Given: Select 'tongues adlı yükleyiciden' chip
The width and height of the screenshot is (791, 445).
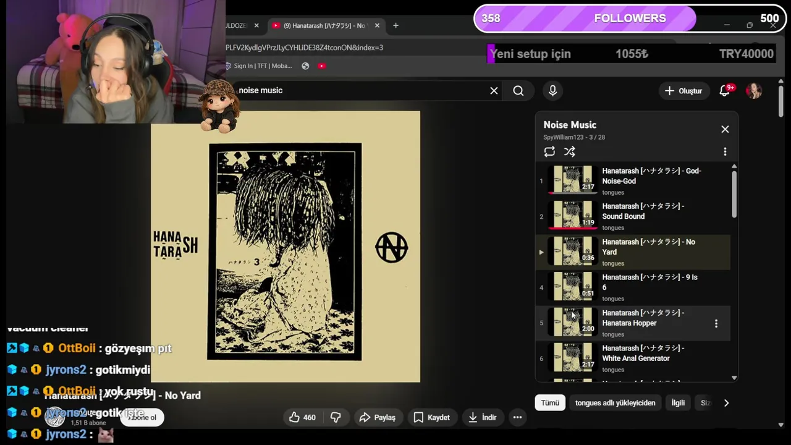Looking at the screenshot, I should 615,403.
